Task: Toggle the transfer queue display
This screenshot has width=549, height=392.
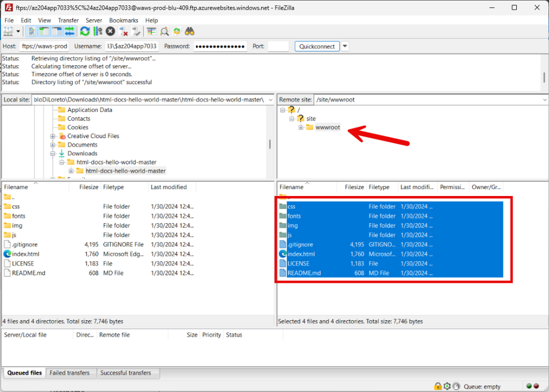Action: [x=69, y=32]
